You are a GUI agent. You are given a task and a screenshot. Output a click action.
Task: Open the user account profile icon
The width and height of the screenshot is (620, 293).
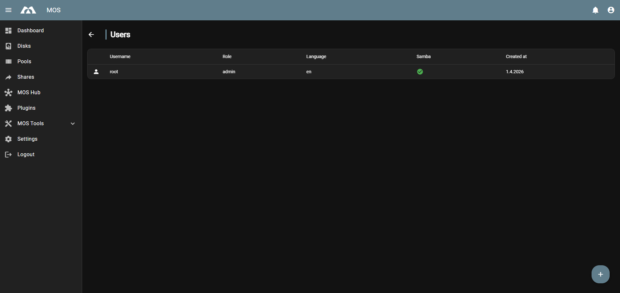pyautogui.click(x=611, y=10)
